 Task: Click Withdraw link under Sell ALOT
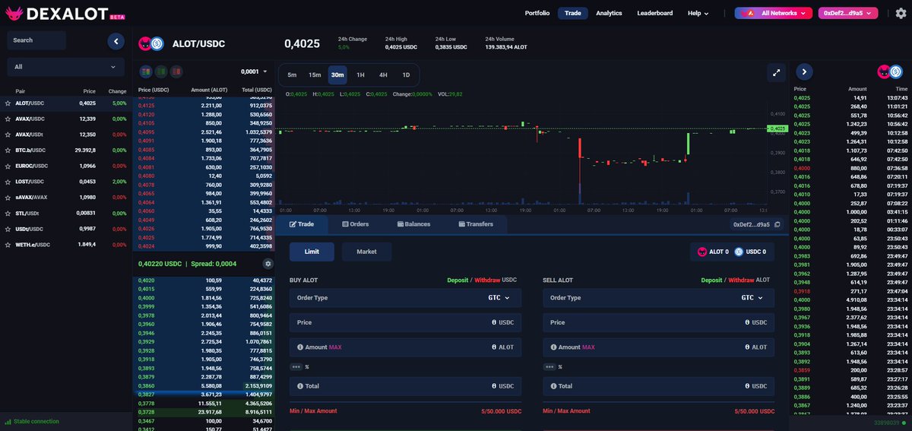click(x=741, y=280)
